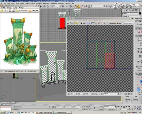Open the CheckerPattern texture dropdown
142x114 pixels.
pos(129,23)
